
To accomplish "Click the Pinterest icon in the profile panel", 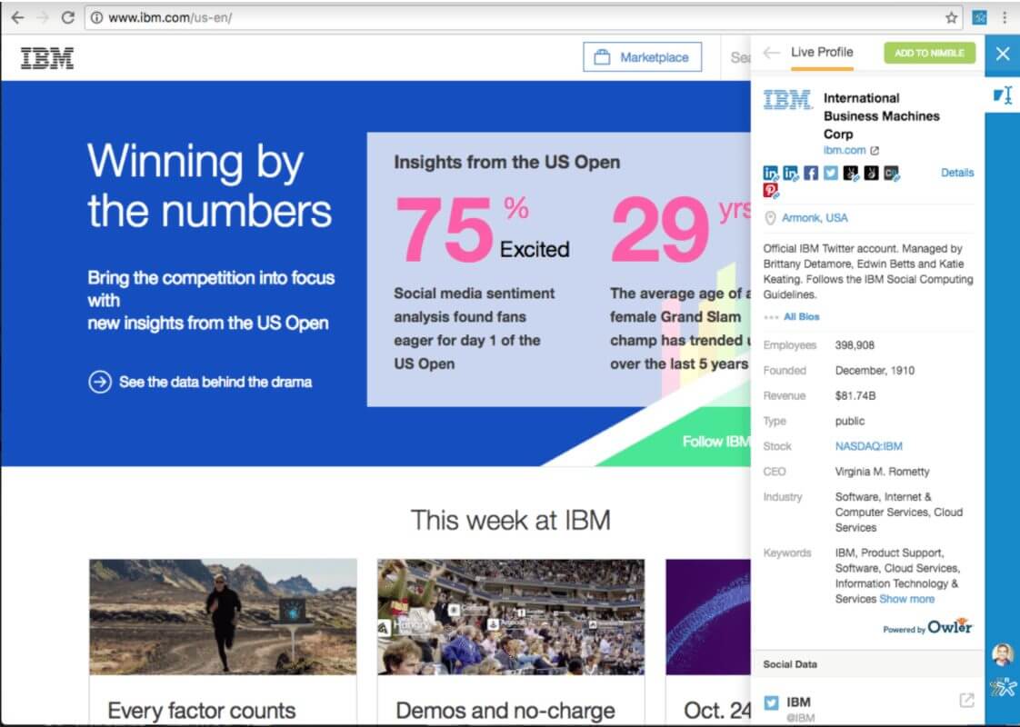I will (770, 190).
